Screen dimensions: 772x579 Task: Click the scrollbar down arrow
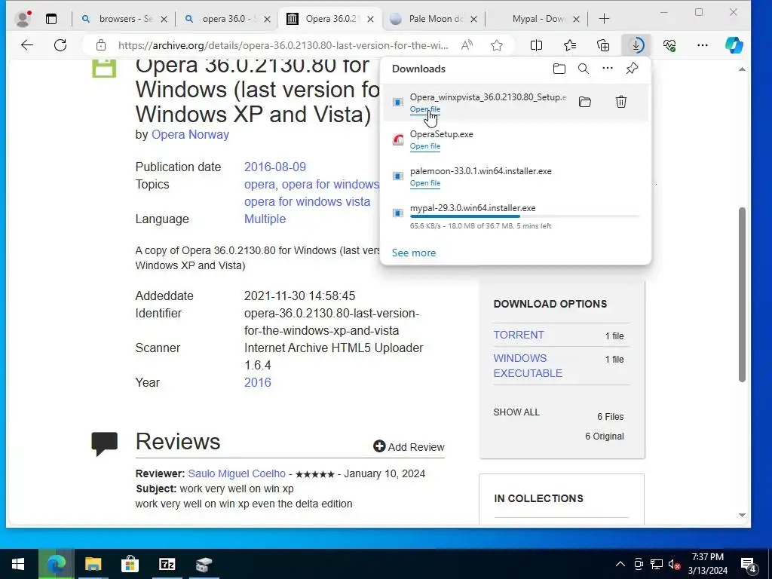click(x=742, y=515)
